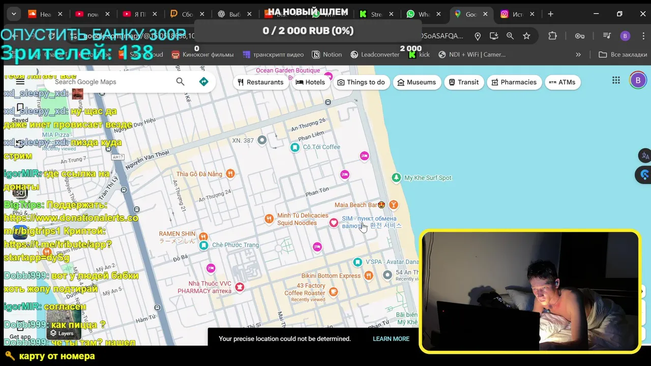651x366 pixels.
Task: Close the Google Maps tab
Action: click(486, 14)
